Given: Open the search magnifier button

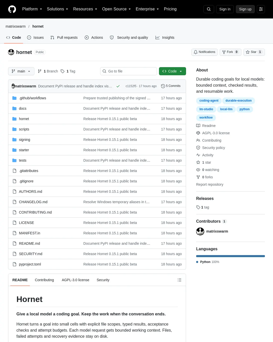Looking at the screenshot, I should [x=209, y=9].
